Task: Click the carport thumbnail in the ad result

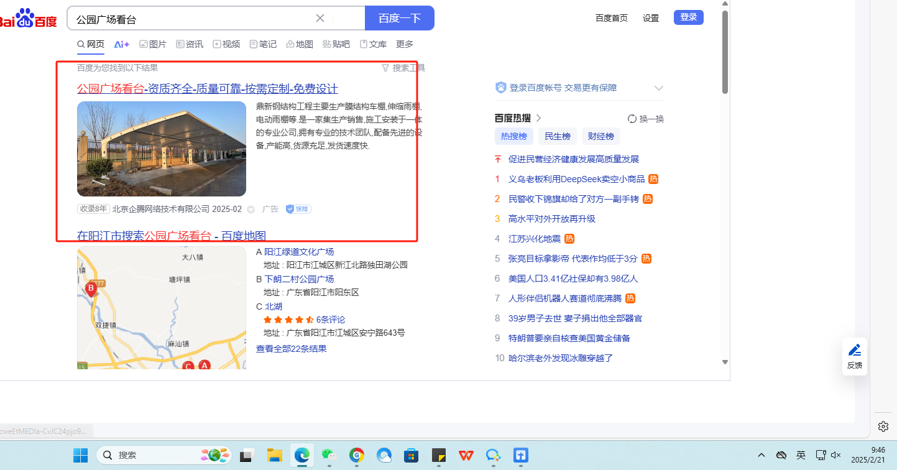Action: 162,149
